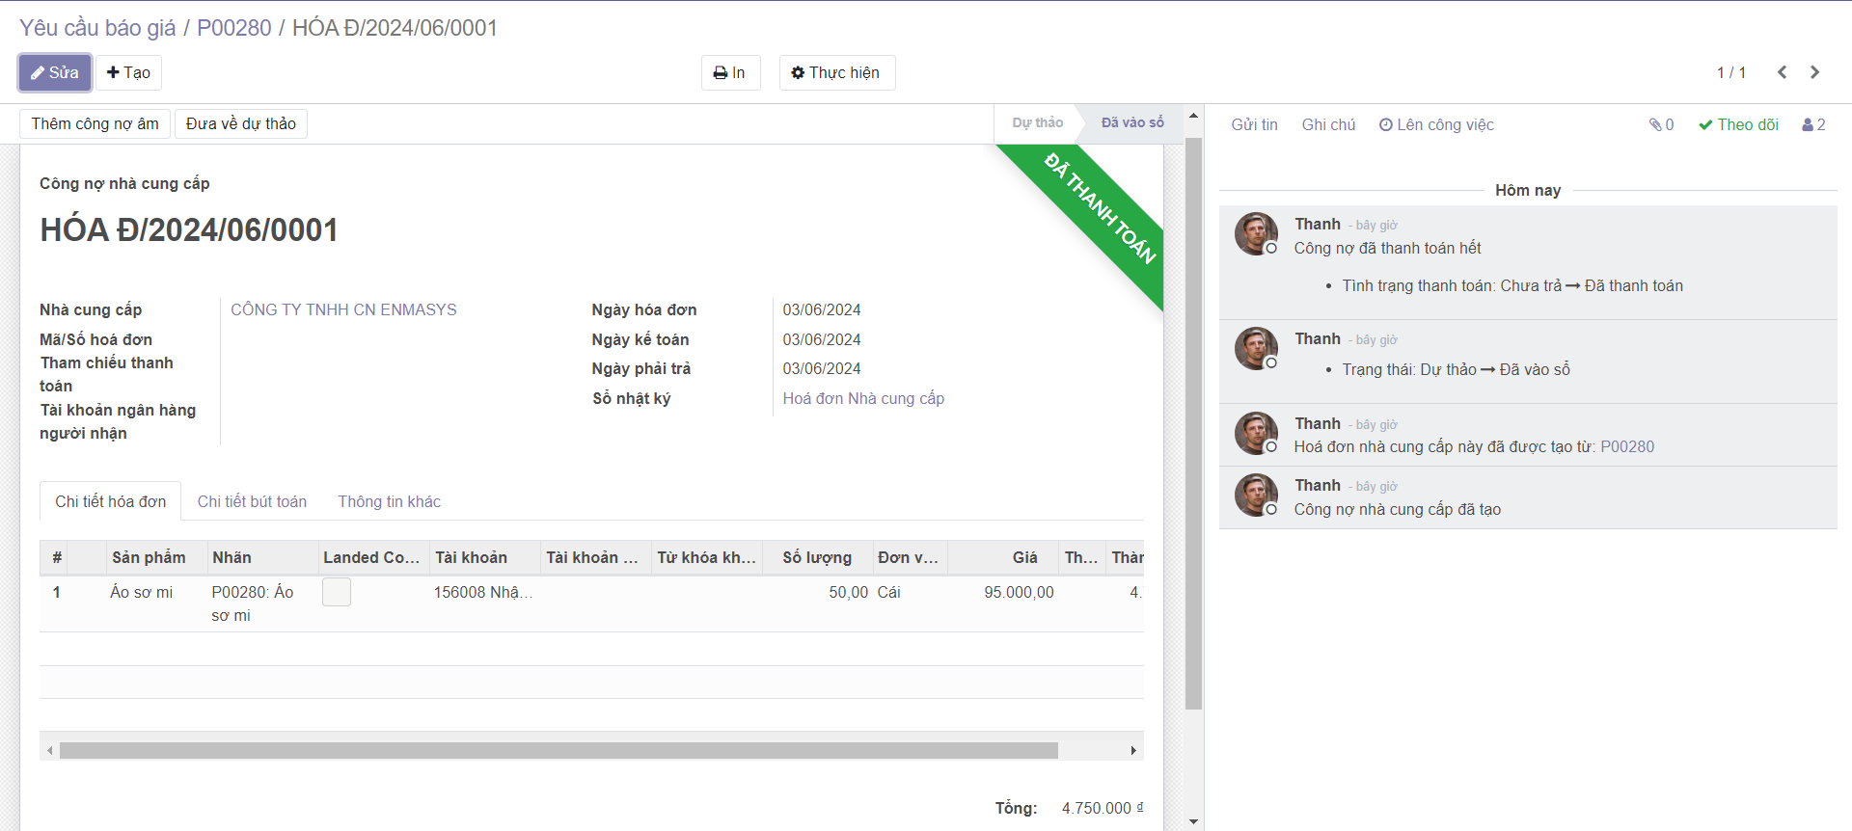Go to the next record arrow
Viewport: 1852px width, 831px height.
click(1814, 72)
